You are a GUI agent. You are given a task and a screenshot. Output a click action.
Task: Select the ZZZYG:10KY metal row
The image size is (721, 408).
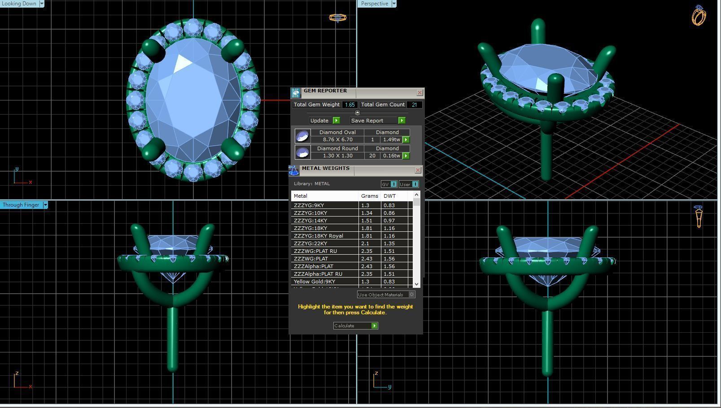352,213
